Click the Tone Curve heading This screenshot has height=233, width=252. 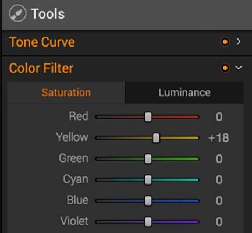[x=42, y=42]
